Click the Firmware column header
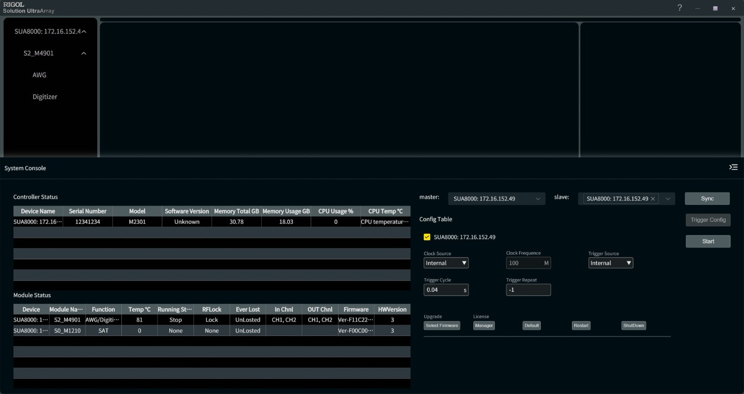744x394 pixels. tap(356, 309)
